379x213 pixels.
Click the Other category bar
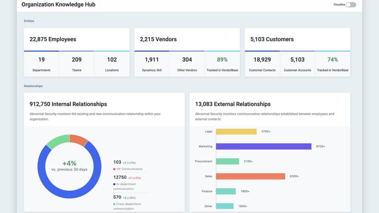(x=225, y=206)
